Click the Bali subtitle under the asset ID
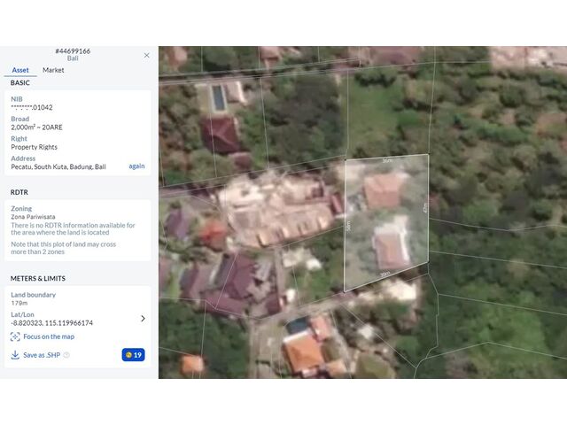This screenshot has height=425, width=567. pos(73,58)
